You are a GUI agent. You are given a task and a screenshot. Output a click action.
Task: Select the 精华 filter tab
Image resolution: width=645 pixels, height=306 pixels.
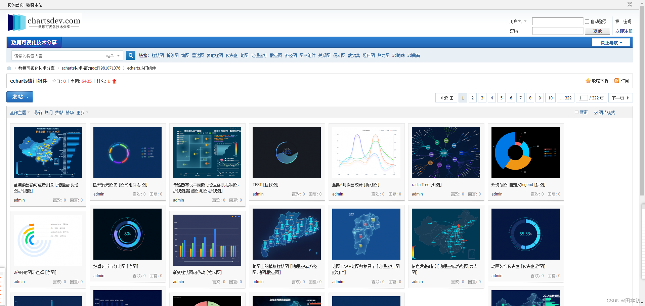[x=70, y=113]
